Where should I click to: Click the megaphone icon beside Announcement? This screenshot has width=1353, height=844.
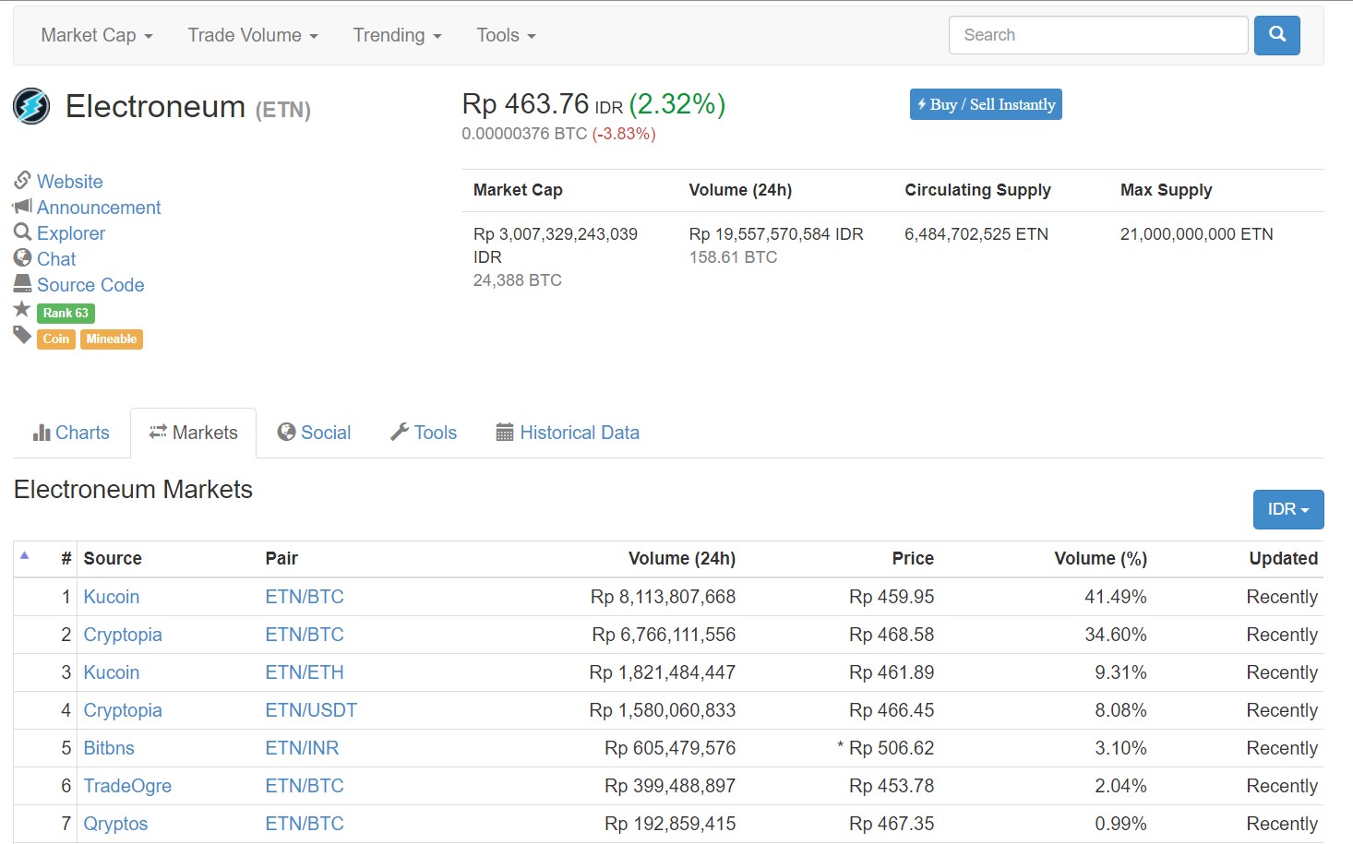pyautogui.click(x=22, y=206)
